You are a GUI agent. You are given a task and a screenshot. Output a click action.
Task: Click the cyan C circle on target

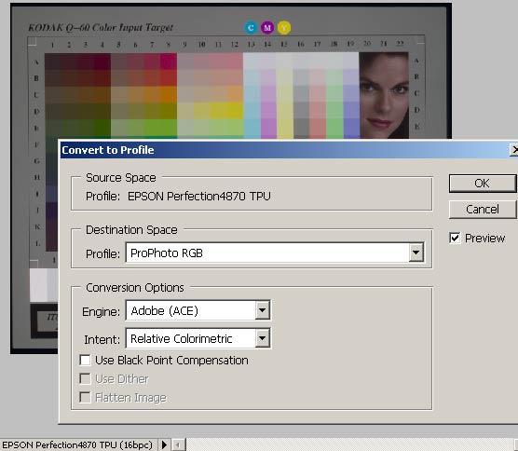pos(251,28)
